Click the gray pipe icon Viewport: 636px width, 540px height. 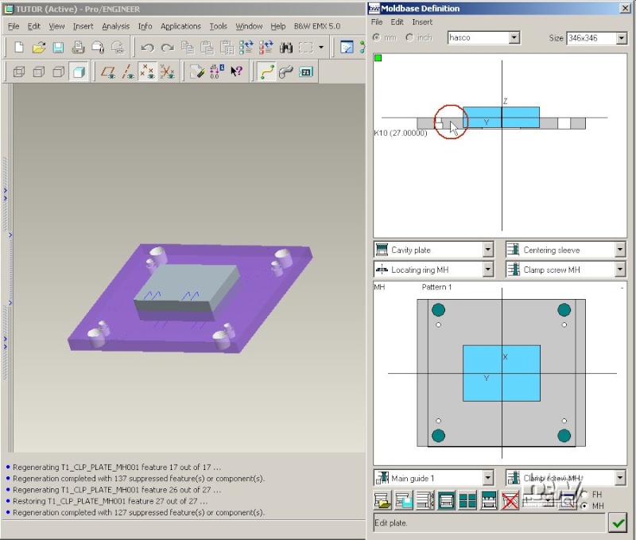[x=286, y=72]
